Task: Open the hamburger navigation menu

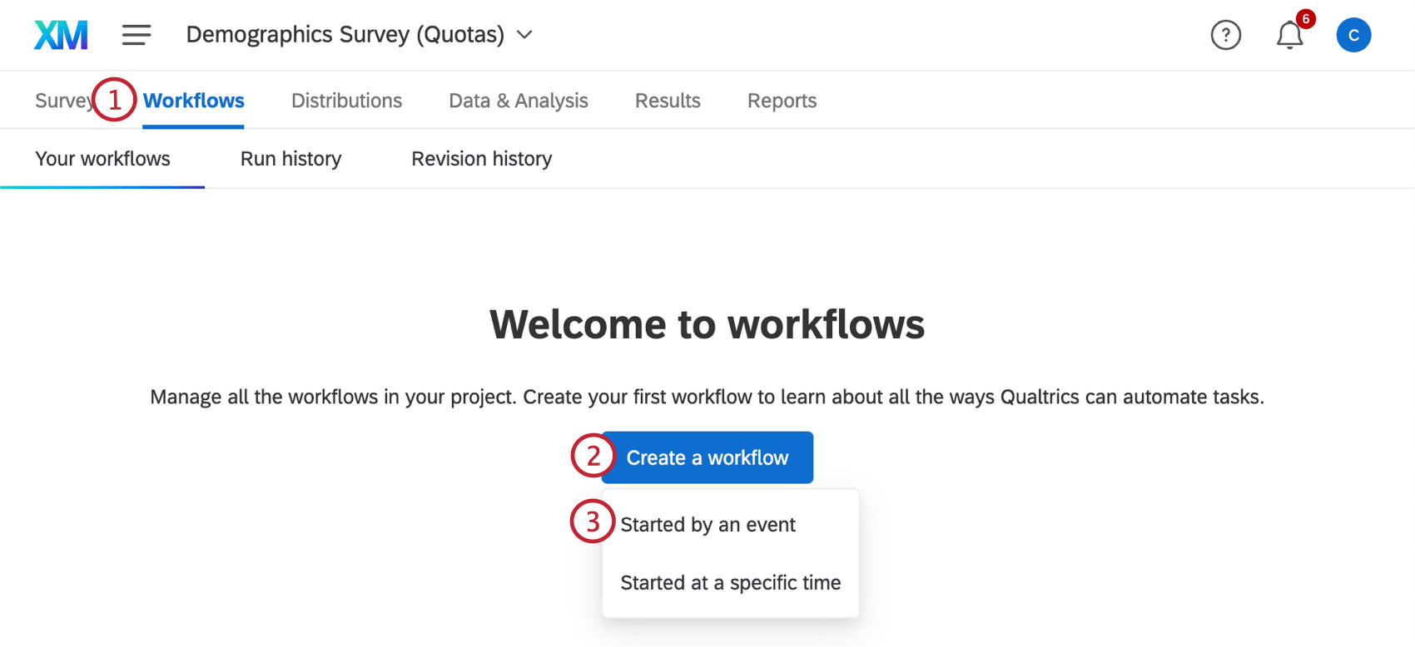Action: [136, 34]
